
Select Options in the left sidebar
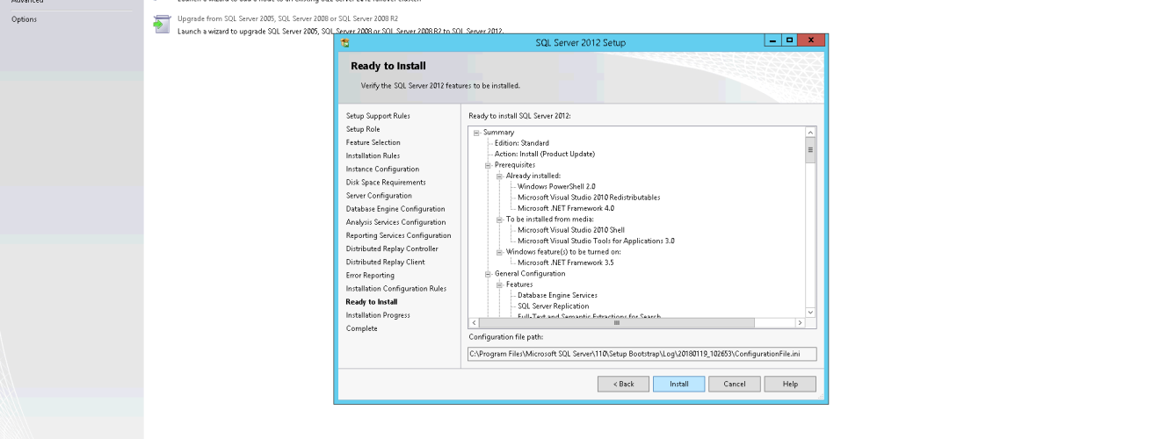pyautogui.click(x=24, y=18)
